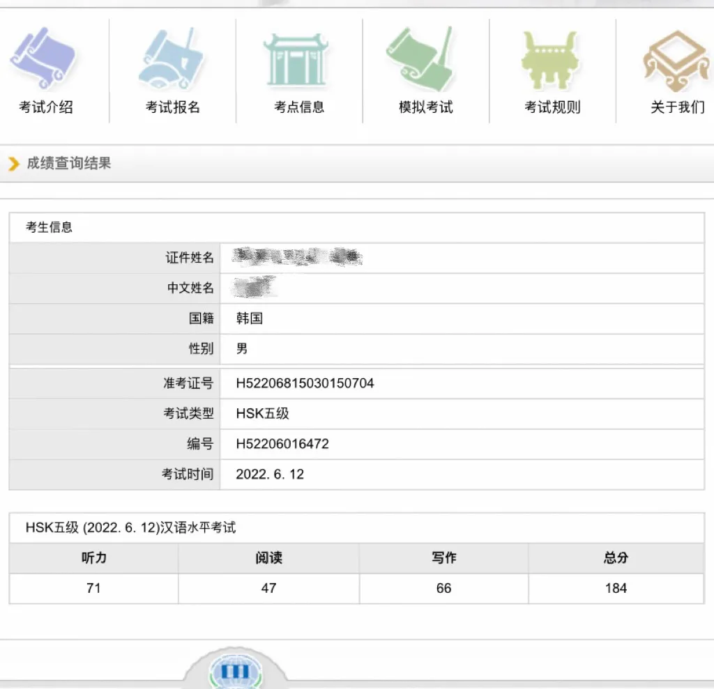Select serial number H52206016472
The height and width of the screenshot is (689, 714).
282,444
